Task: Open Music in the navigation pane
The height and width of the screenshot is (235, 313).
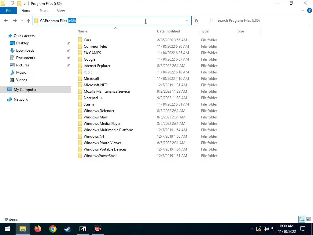Action: pyautogui.click(x=21, y=73)
